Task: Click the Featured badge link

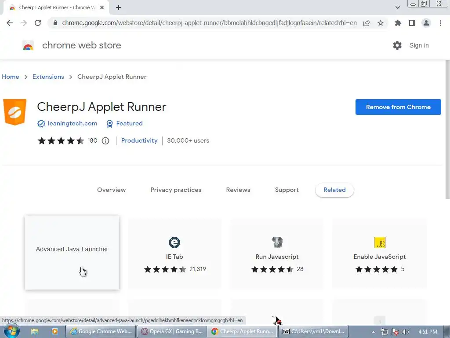Action: click(129, 123)
